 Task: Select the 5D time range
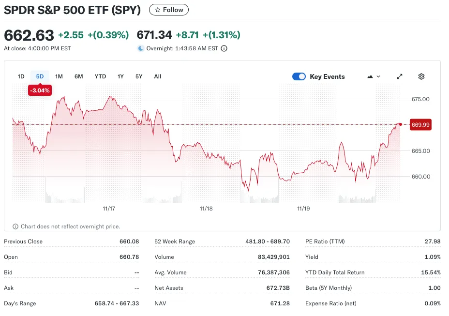[40, 76]
